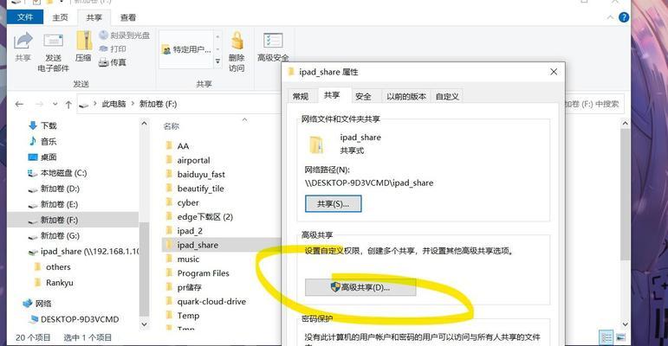
Task: Open the recent locations chevron dropdown
Action: (x=55, y=105)
